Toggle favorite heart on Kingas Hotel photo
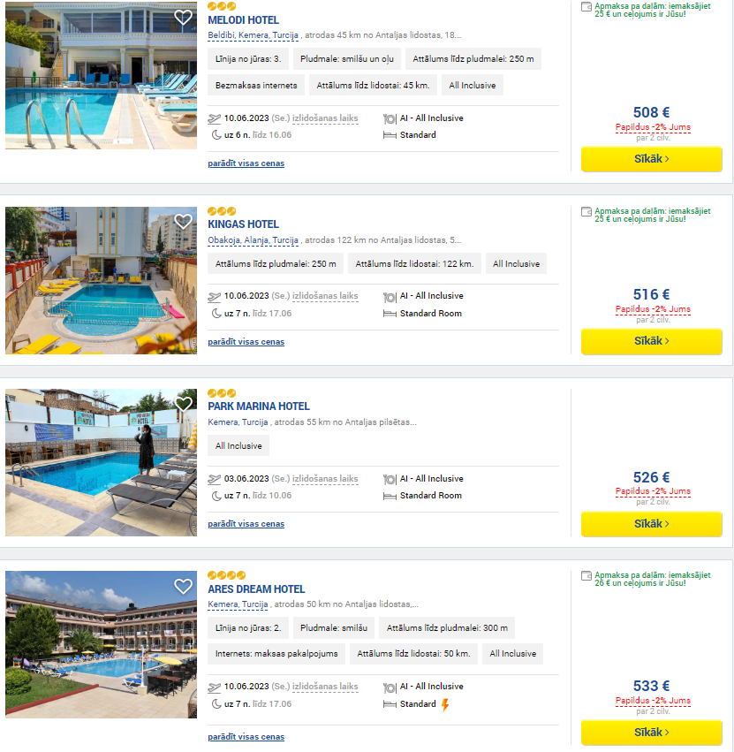 (x=183, y=222)
